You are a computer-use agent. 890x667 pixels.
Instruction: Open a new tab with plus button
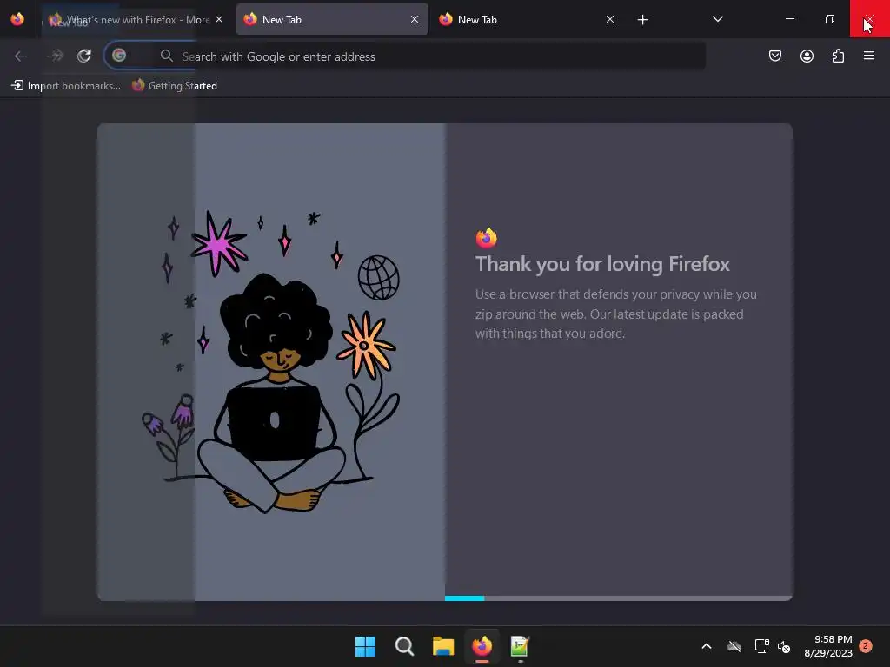click(x=642, y=20)
